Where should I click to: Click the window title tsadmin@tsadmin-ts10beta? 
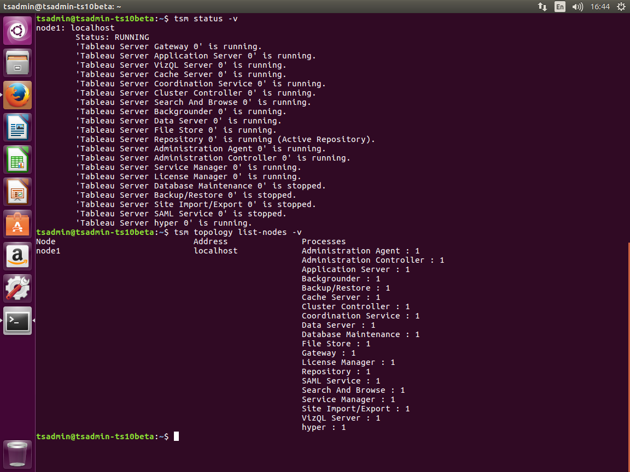(62, 7)
